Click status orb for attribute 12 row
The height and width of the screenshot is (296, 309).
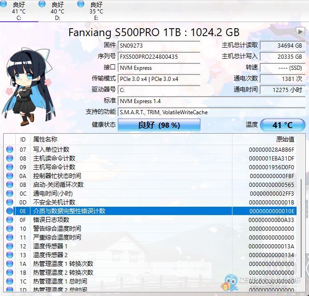10,246
